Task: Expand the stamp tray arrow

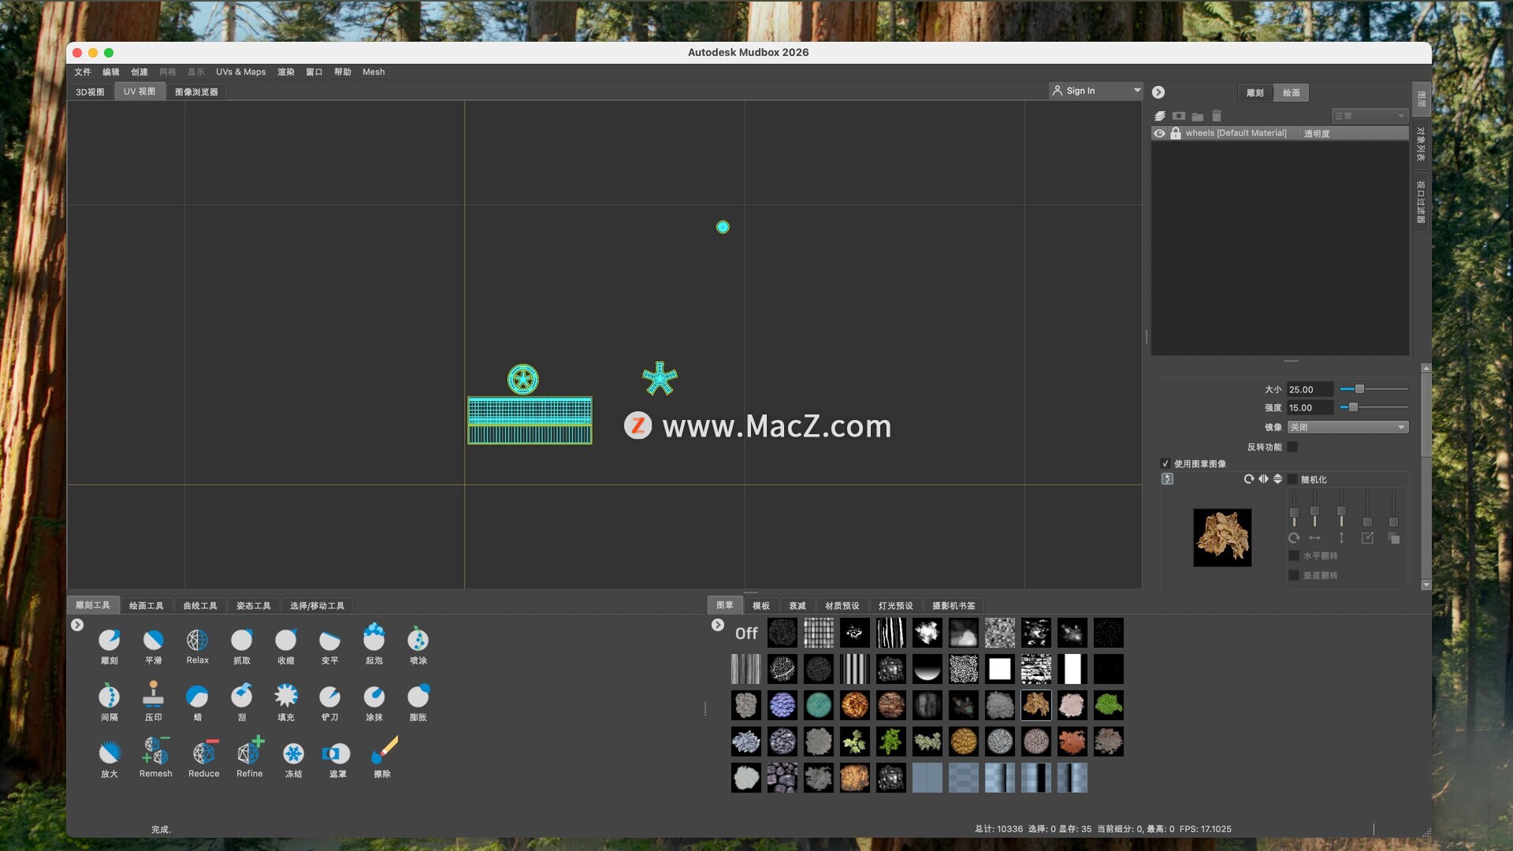Action: tap(718, 625)
